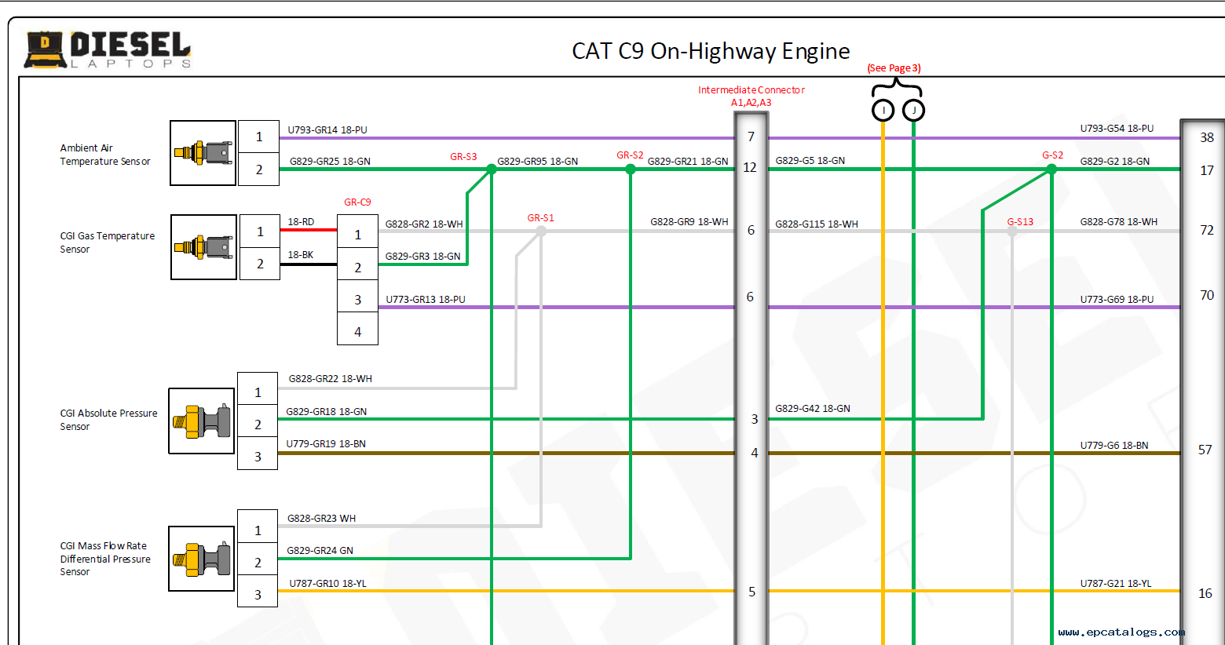This screenshot has height=645, width=1225.
Task: Click the GR-S3 splice node
Action: pos(492,169)
